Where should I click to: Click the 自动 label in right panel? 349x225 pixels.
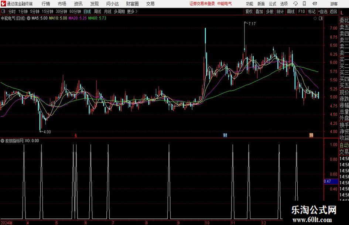[x=344, y=145]
